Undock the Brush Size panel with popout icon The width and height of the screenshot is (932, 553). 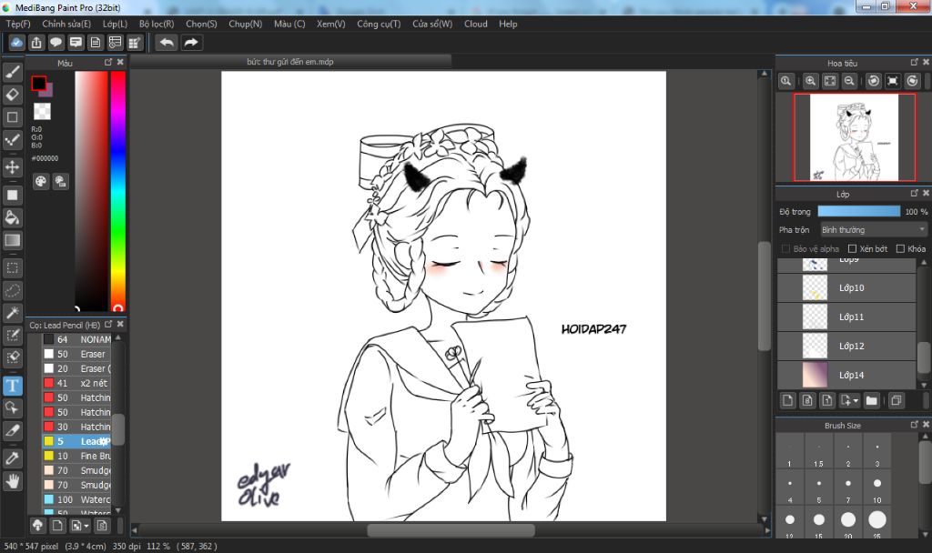(914, 424)
